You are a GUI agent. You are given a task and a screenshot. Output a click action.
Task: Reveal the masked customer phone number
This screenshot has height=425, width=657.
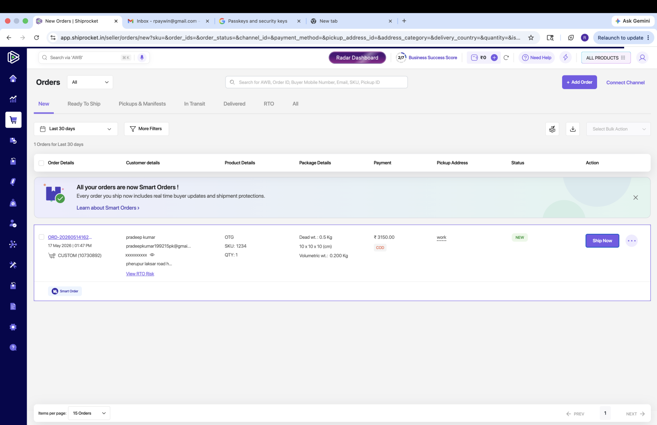tap(152, 255)
